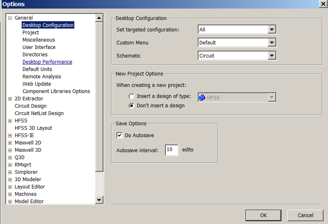Viewport: 328px width, 224px height.
Task: Expand the 2D Extractor node
Action: coord(10,99)
